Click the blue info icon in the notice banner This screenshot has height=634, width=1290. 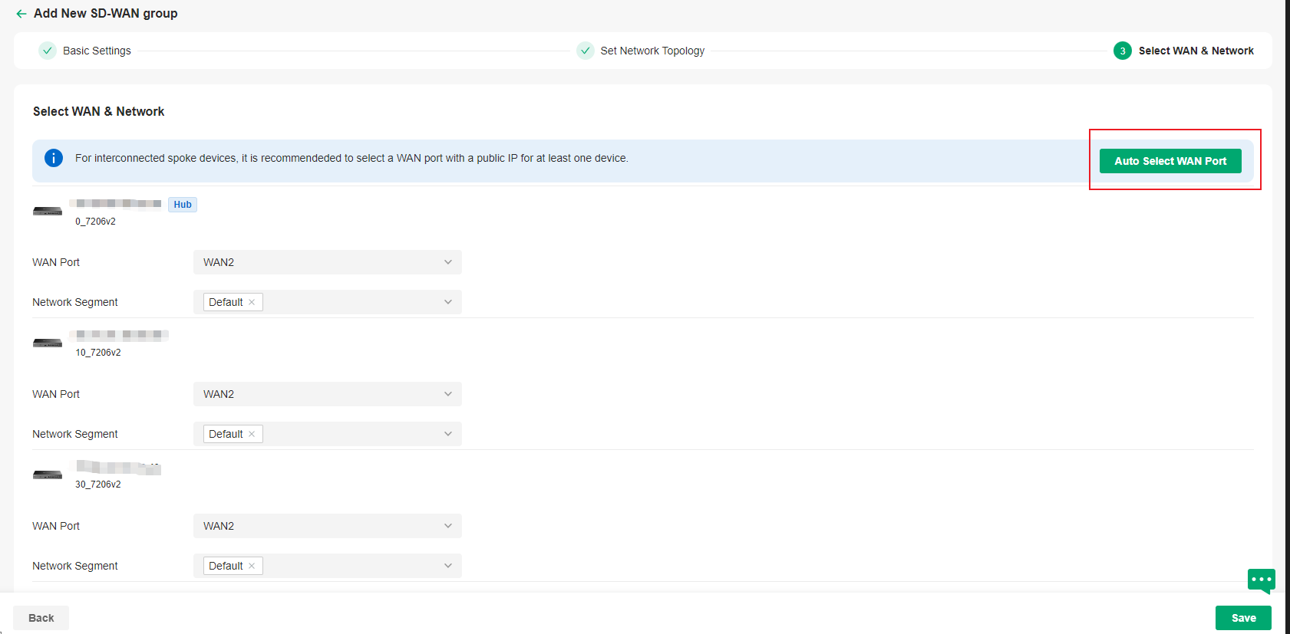click(x=54, y=158)
